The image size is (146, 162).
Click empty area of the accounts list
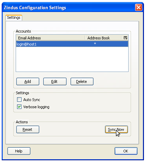click(x=72, y=59)
